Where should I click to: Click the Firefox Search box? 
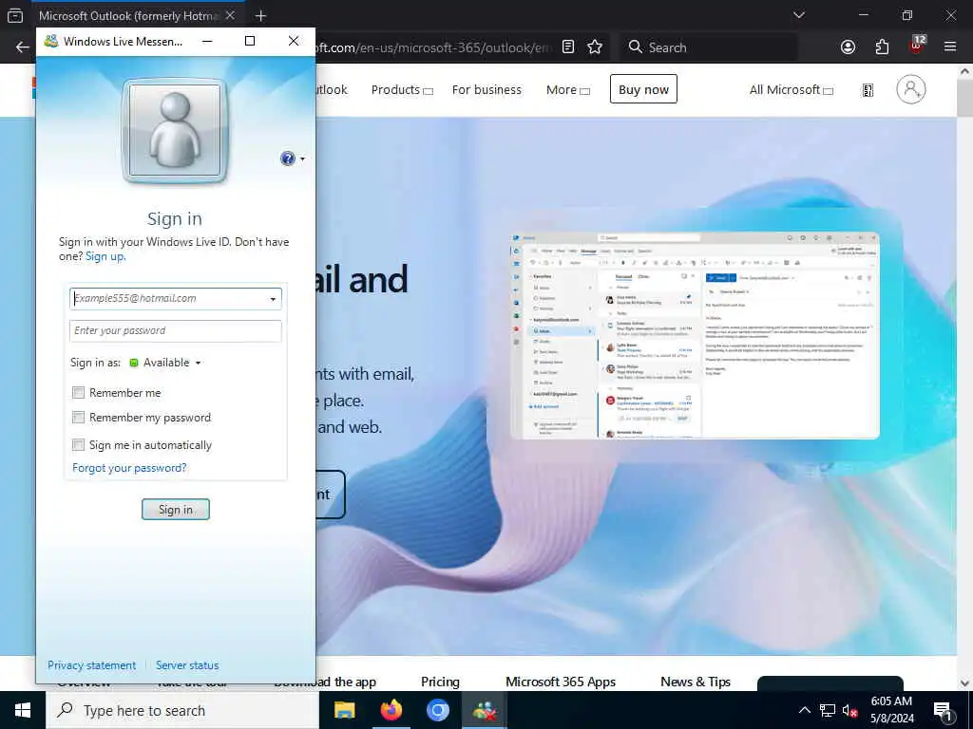click(708, 47)
